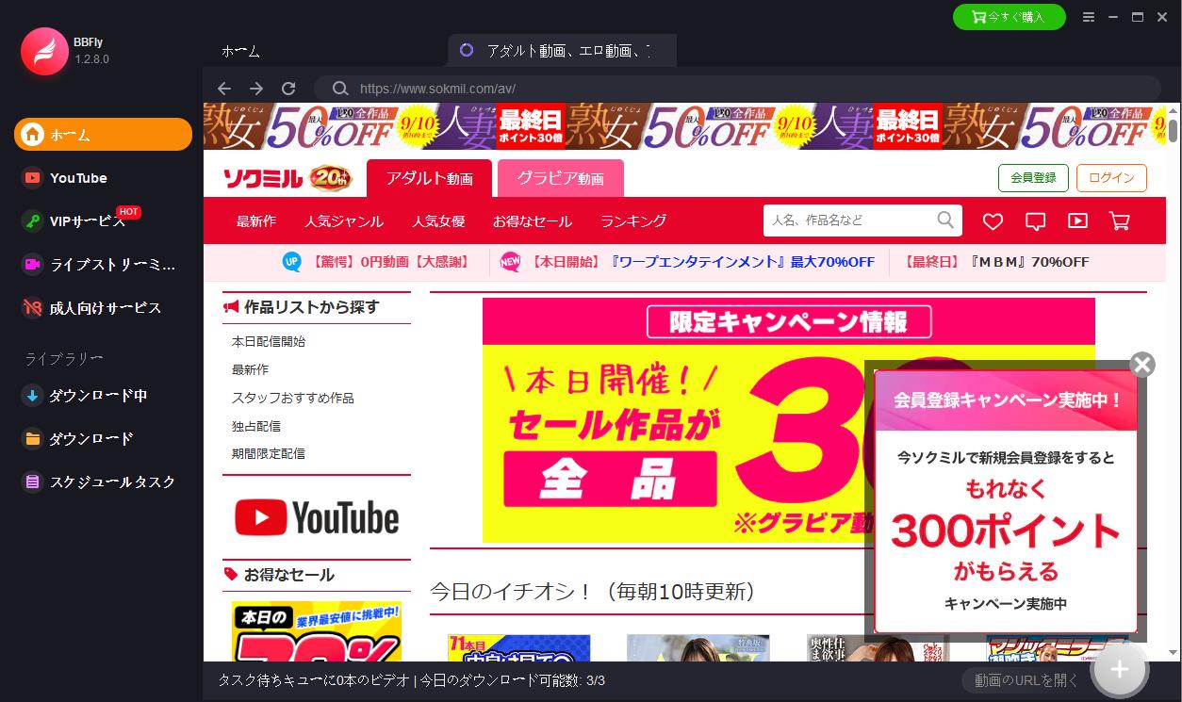Select the グラビア動画 site tab

[560, 178]
